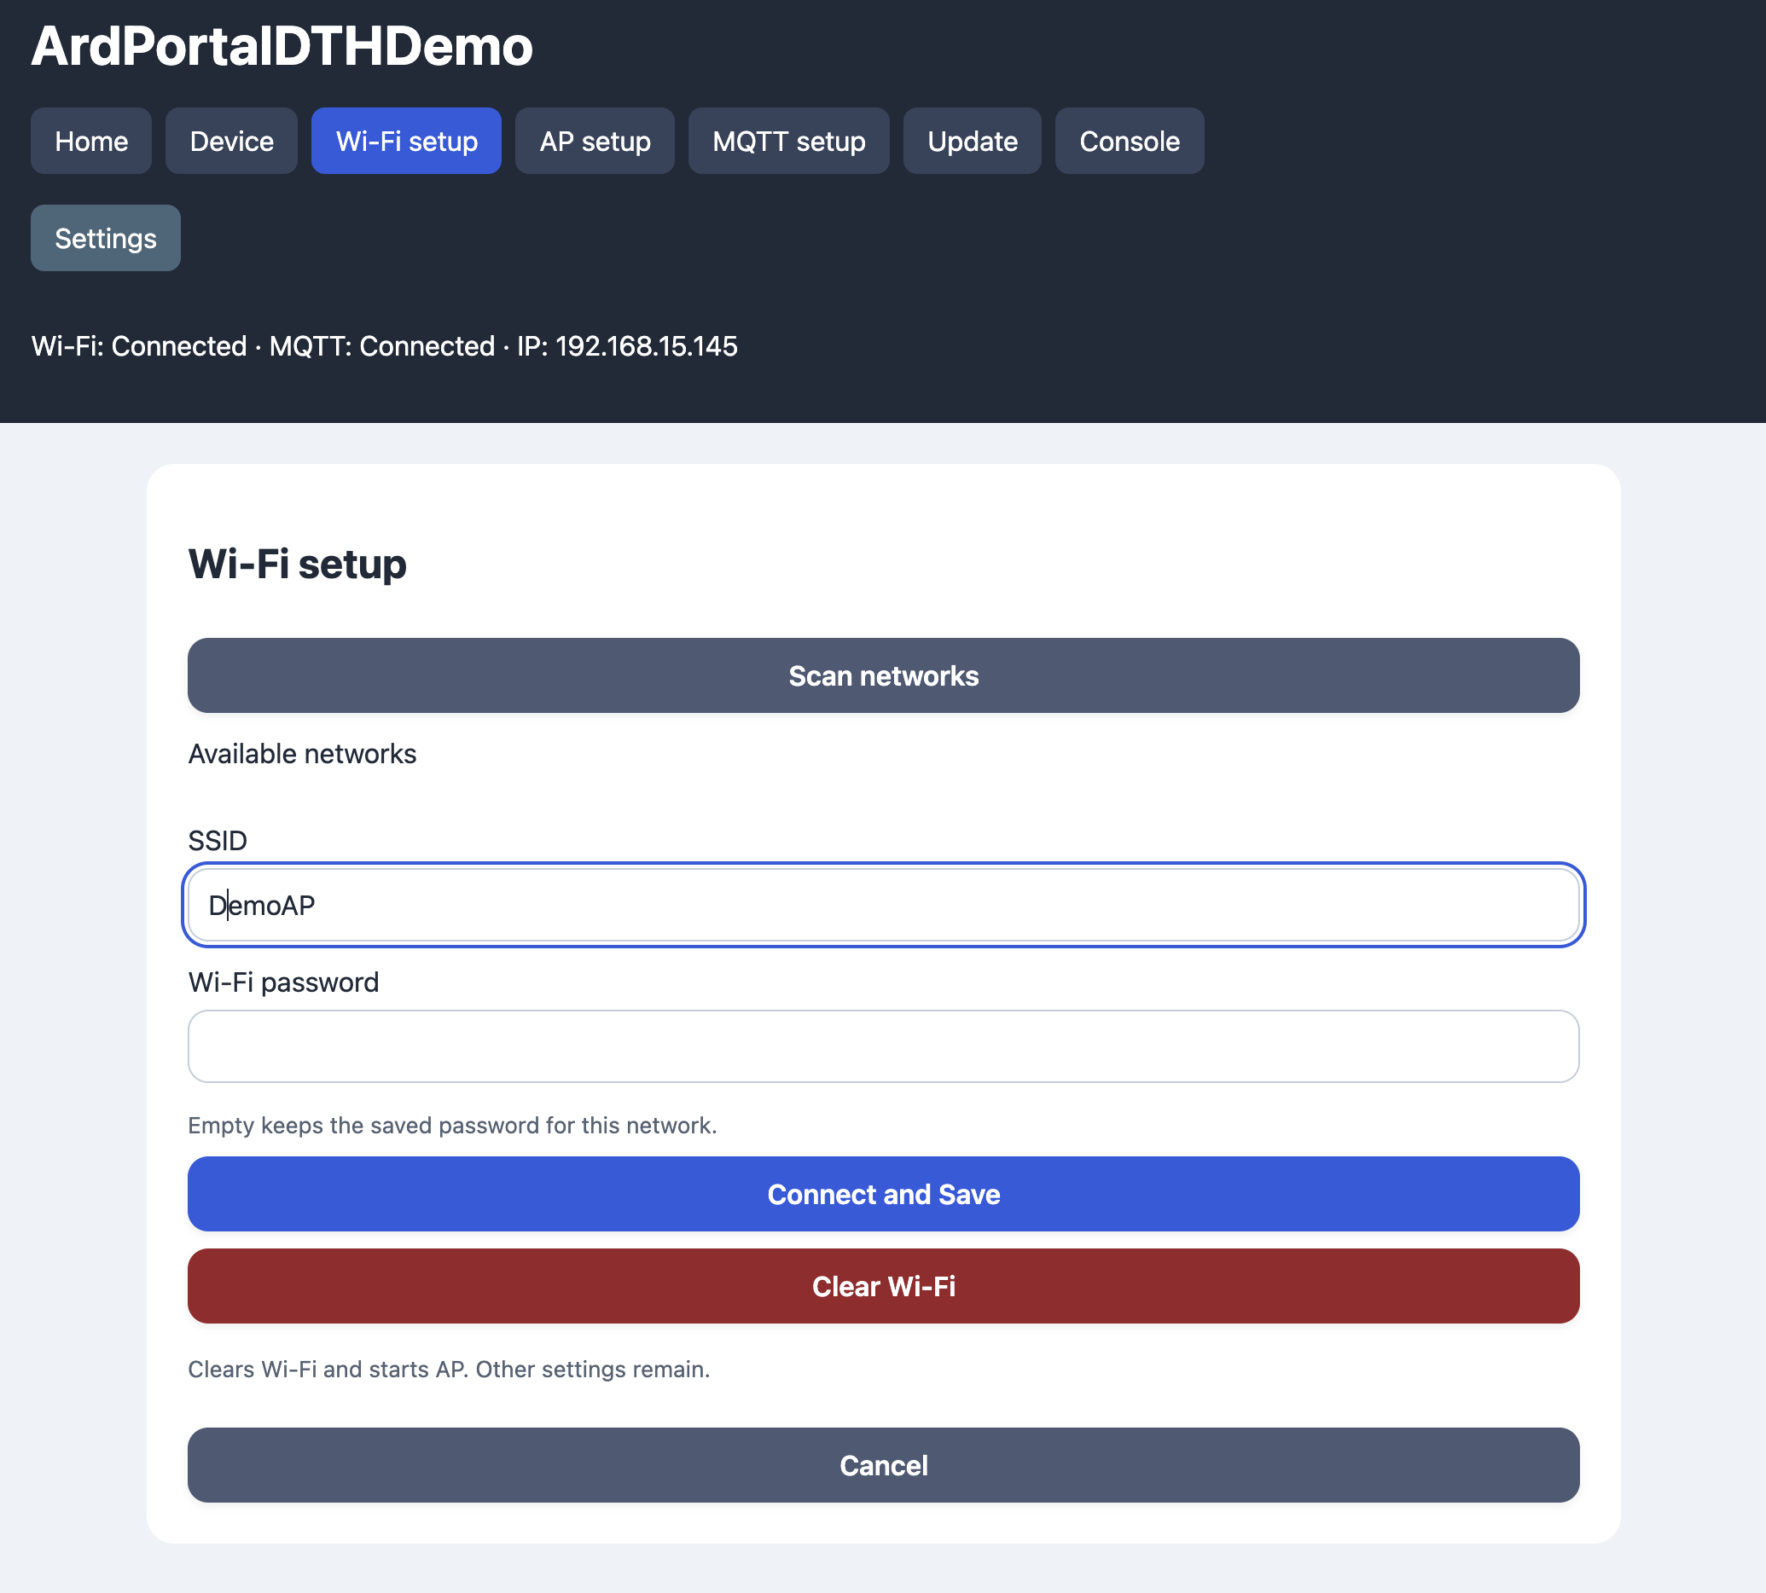Open the Console tab
1766x1593 pixels.
pyautogui.click(x=1130, y=141)
